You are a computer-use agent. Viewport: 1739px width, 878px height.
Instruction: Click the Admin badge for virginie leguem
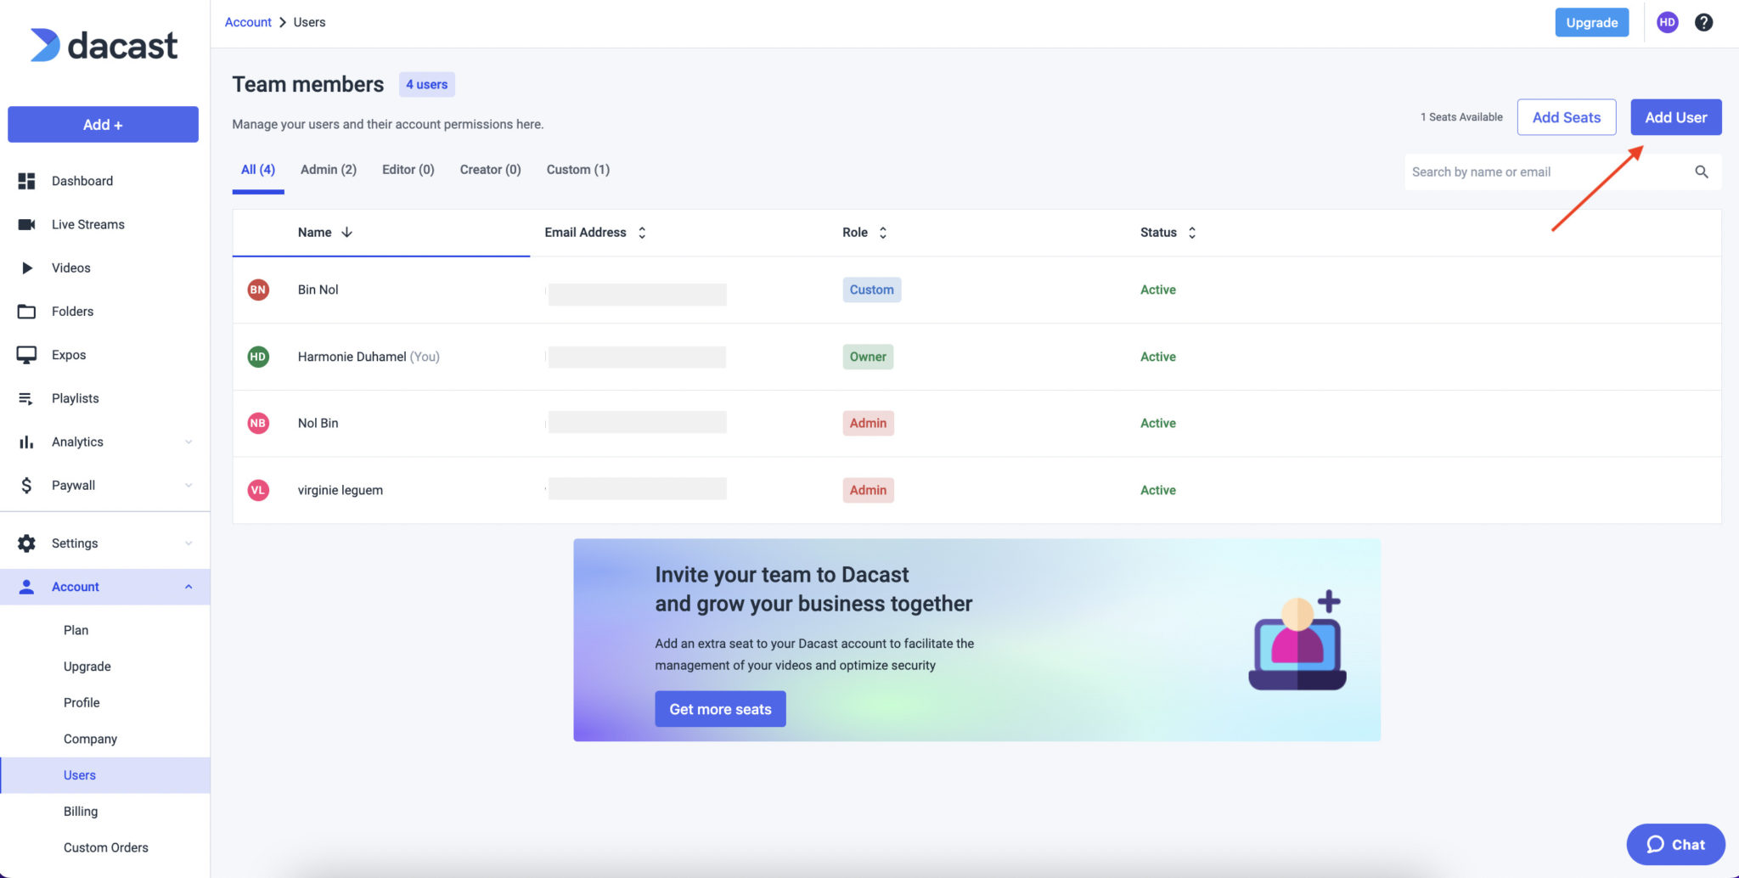[868, 490]
